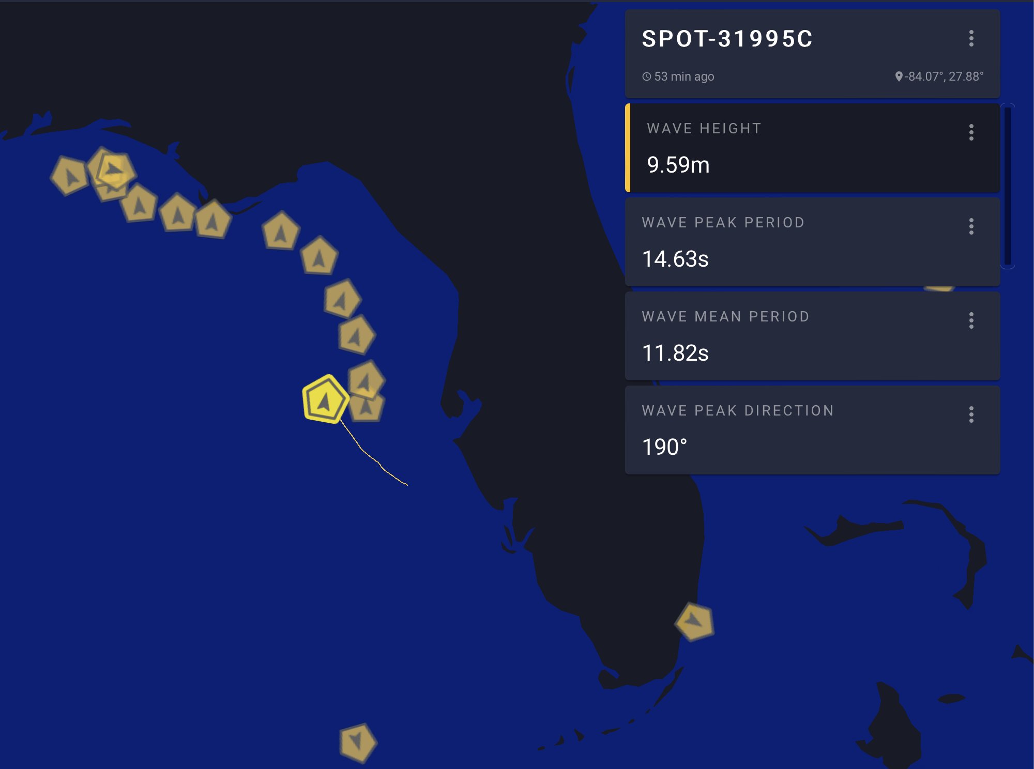1034x769 pixels.
Task: Select the Wave Mean Period data card
Action: (x=812, y=336)
